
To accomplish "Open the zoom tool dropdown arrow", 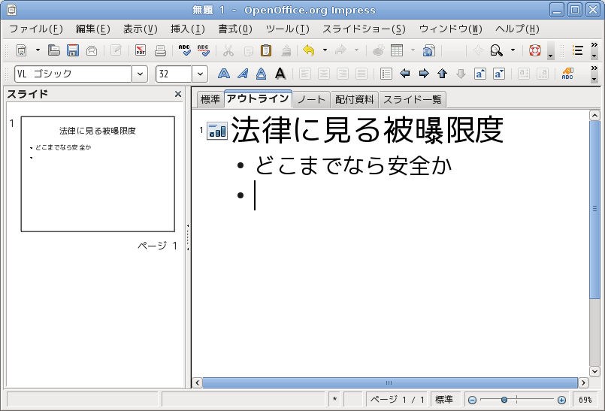I will (x=513, y=50).
